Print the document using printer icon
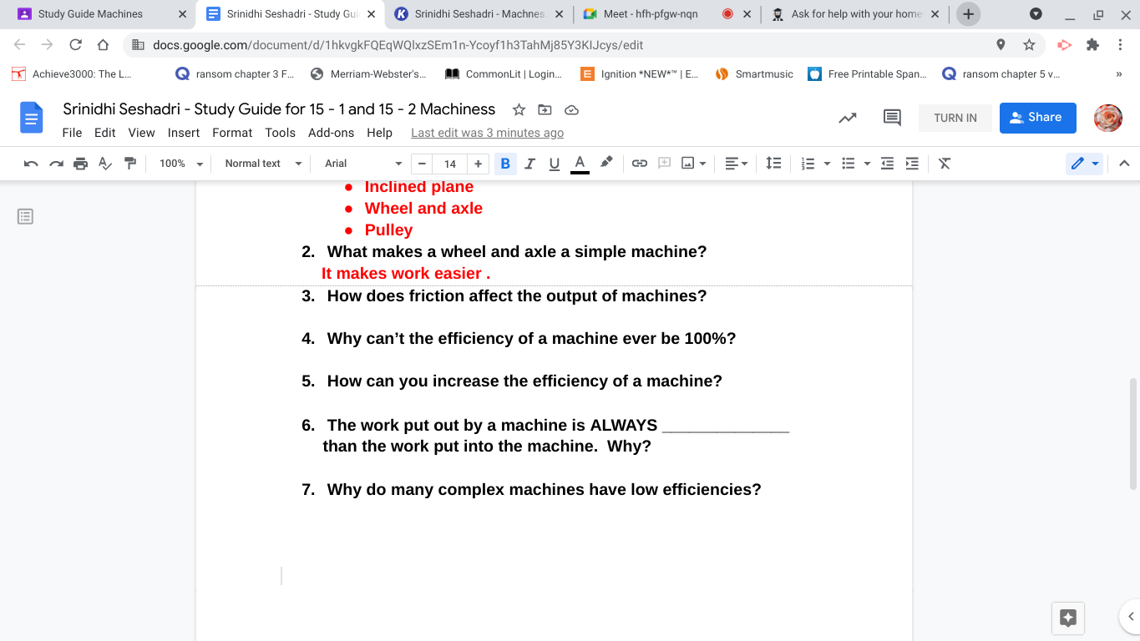 (x=80, y=164)
